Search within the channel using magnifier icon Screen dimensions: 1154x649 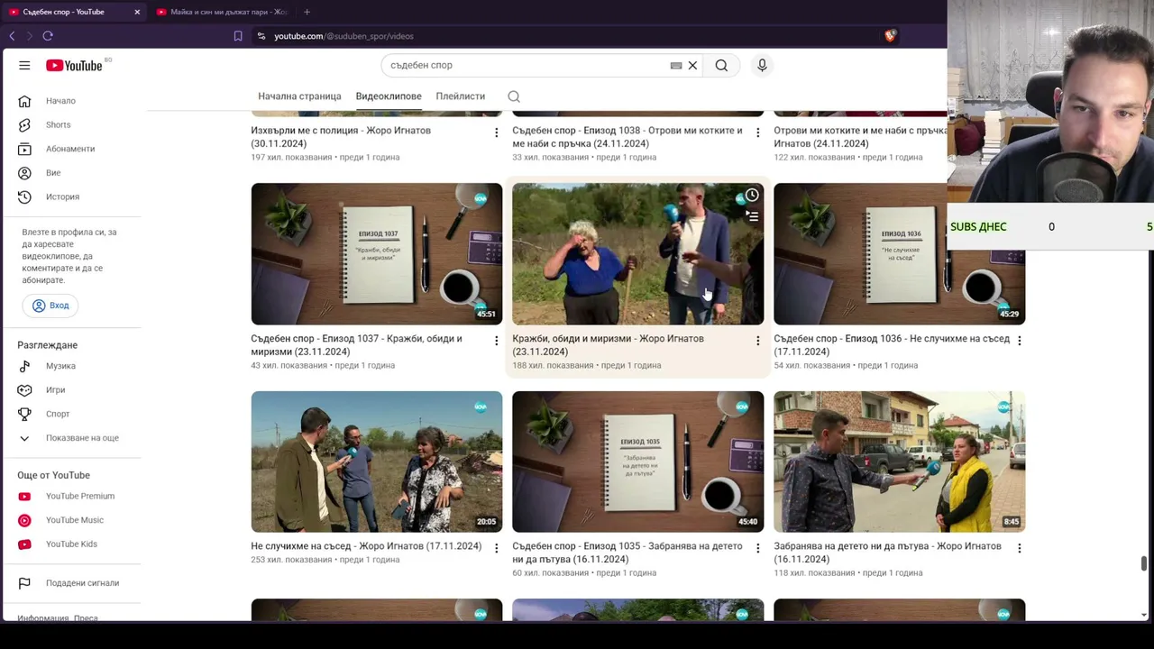[514, 96]
